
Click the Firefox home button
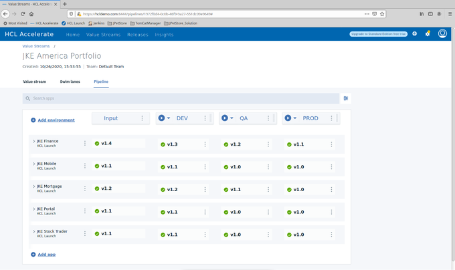point(31,13)
